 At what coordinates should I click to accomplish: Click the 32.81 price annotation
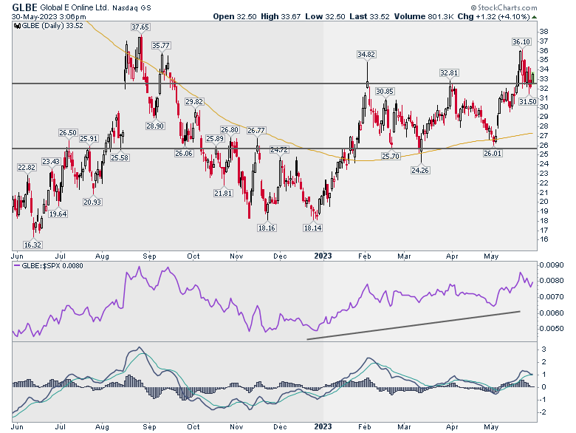[449, 72]
